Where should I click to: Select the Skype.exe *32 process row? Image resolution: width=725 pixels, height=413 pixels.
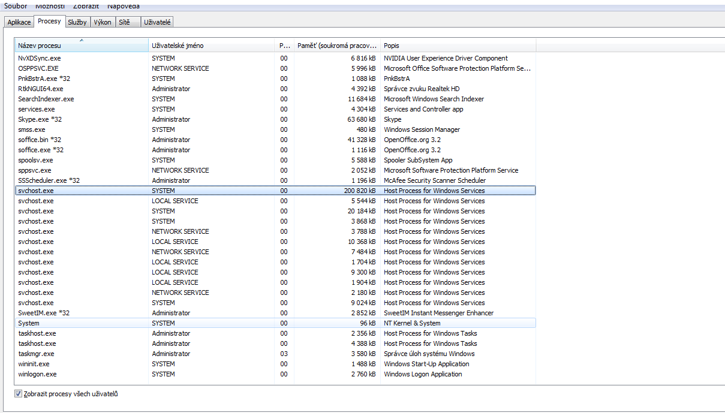(x=40, y=119)
